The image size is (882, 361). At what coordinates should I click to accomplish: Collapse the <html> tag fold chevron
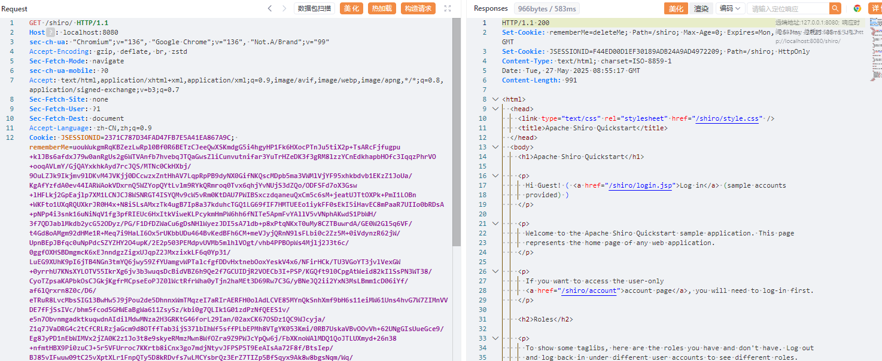(495, 99)
